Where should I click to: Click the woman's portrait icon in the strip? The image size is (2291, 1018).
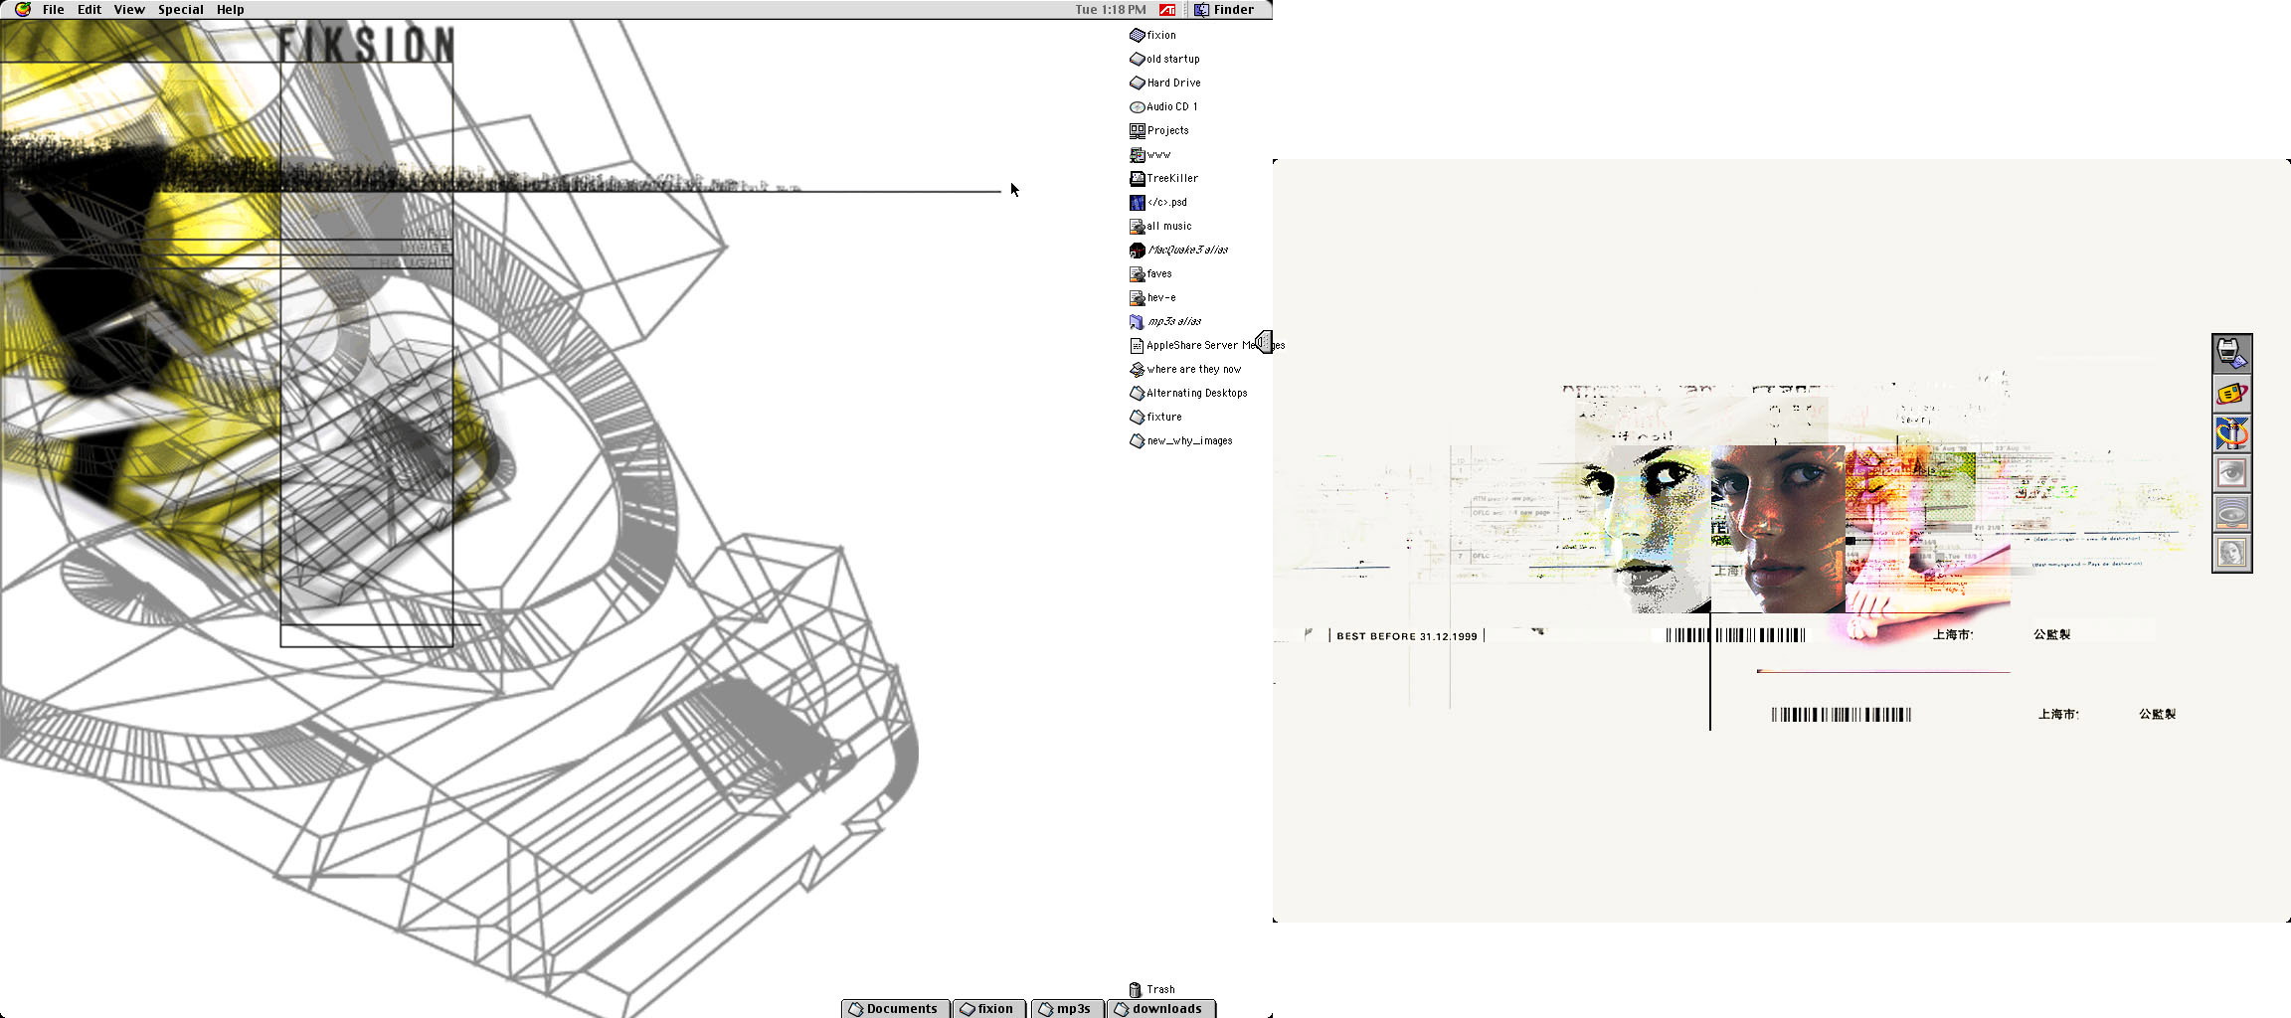pyautogui.click(x=2231, y=553)
